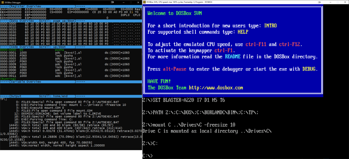349x159 pixels.
Task: Click the DOSBox Debugger title bar icon
Action: tap(2, 2)
